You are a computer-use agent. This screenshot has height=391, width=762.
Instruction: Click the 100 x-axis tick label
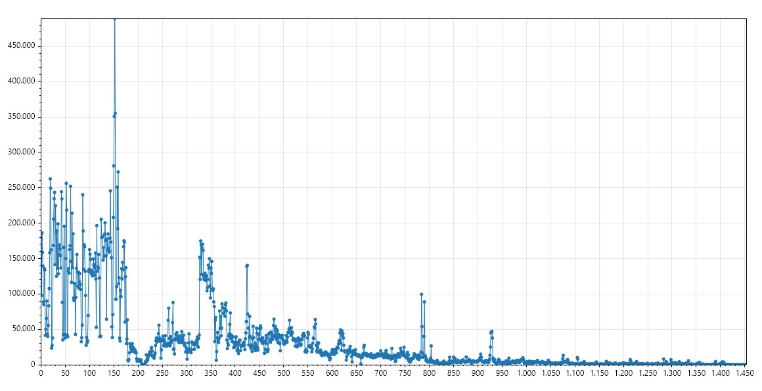pos(89,373)
